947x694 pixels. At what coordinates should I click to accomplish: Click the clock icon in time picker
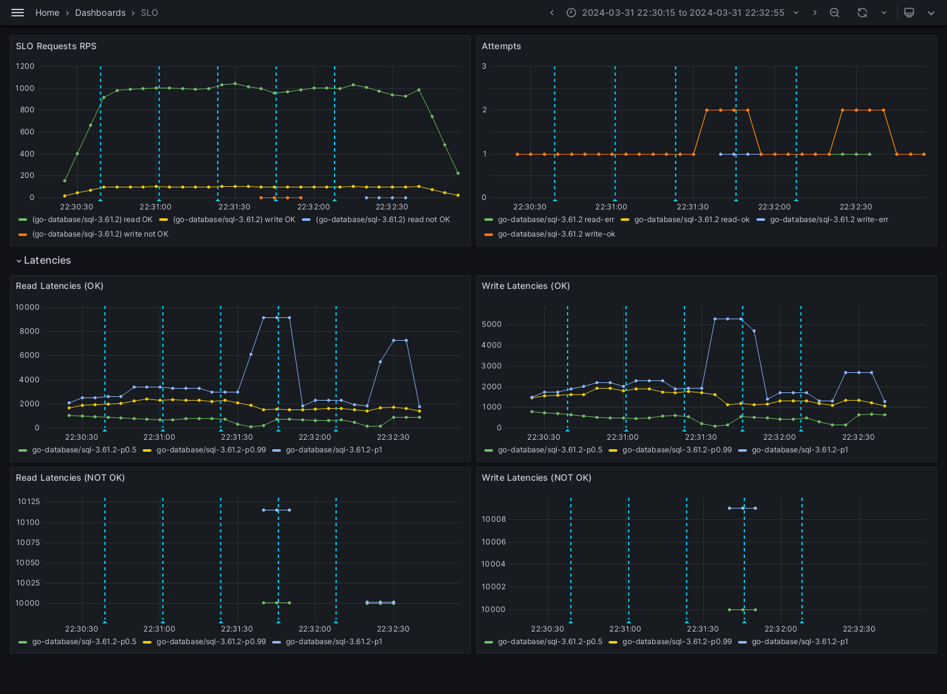(571, 13)
